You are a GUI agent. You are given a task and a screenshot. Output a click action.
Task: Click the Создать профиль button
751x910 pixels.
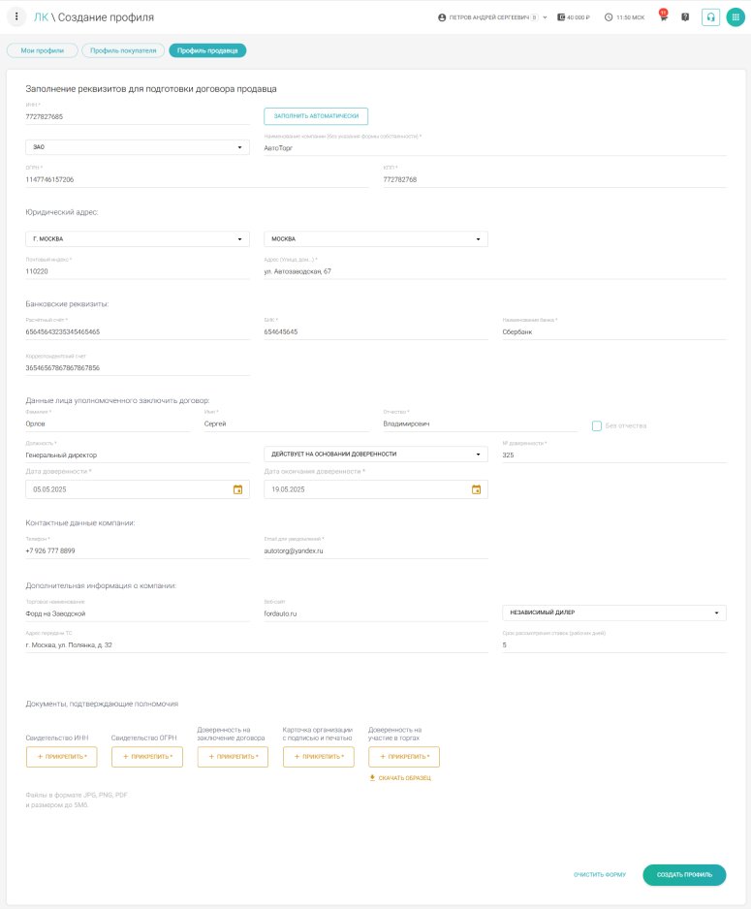[x=684, y=874]
